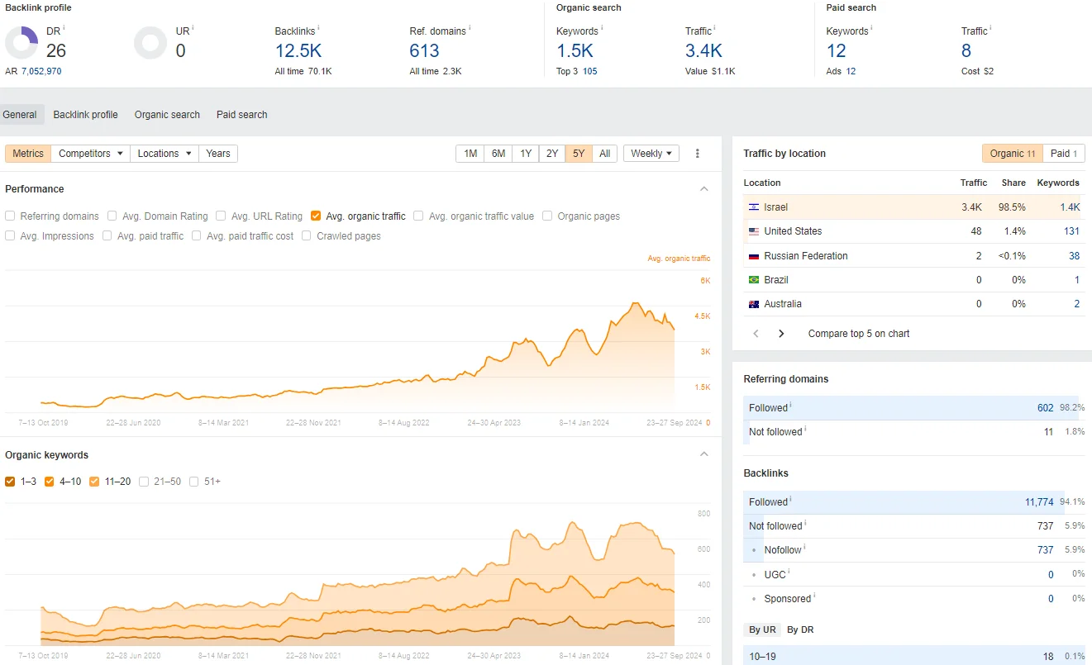Check the 21–50 keyword positions checkbox
The height and width of the screenshot is (665, 1092).
(144, 482)
